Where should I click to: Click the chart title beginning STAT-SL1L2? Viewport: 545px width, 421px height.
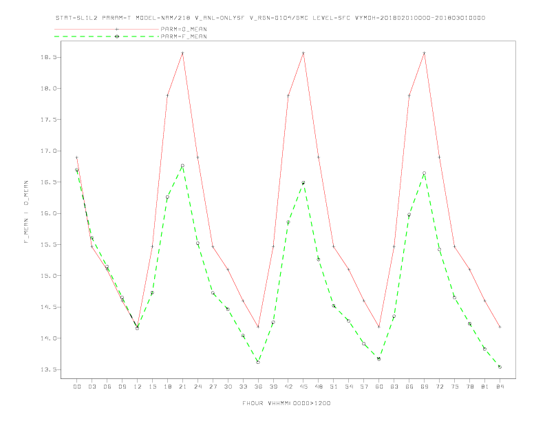(270, 18)
